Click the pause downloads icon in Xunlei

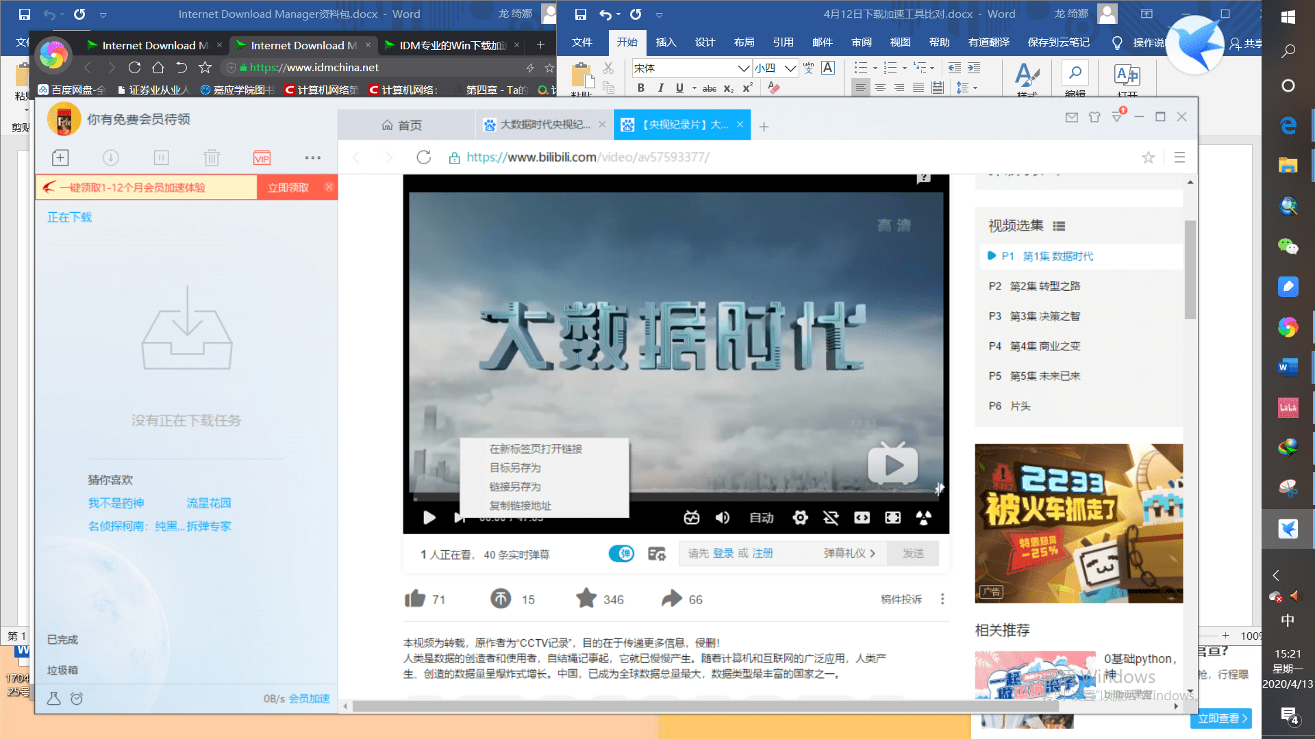coord(162,158)
